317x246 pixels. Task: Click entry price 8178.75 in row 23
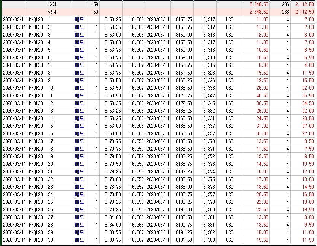coord(113,187)
